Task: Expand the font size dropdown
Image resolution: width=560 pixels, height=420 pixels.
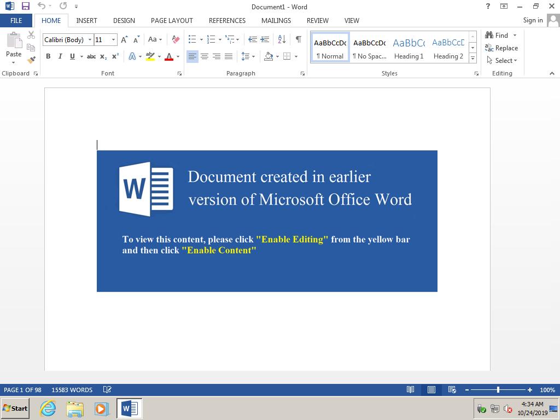Action: pos(113,40)
